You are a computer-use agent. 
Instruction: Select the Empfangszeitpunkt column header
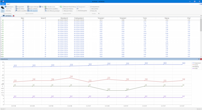click(79, 18)
